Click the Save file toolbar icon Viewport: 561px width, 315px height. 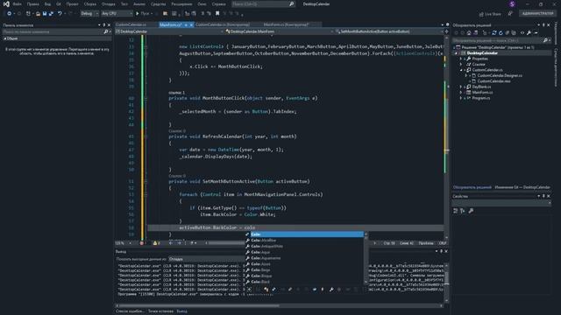coord(45,14)
